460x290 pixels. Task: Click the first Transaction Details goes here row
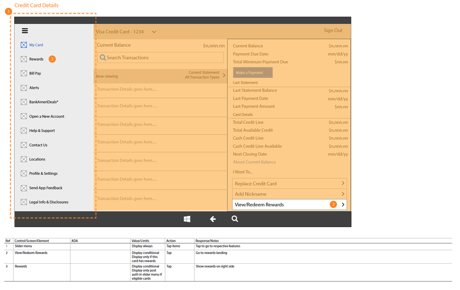[x=160, y=90]
